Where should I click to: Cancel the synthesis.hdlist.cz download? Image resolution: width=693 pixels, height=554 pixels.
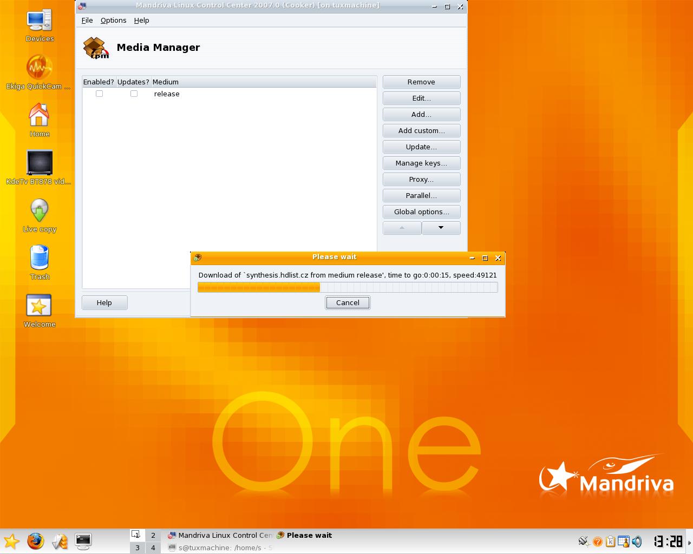348,302
